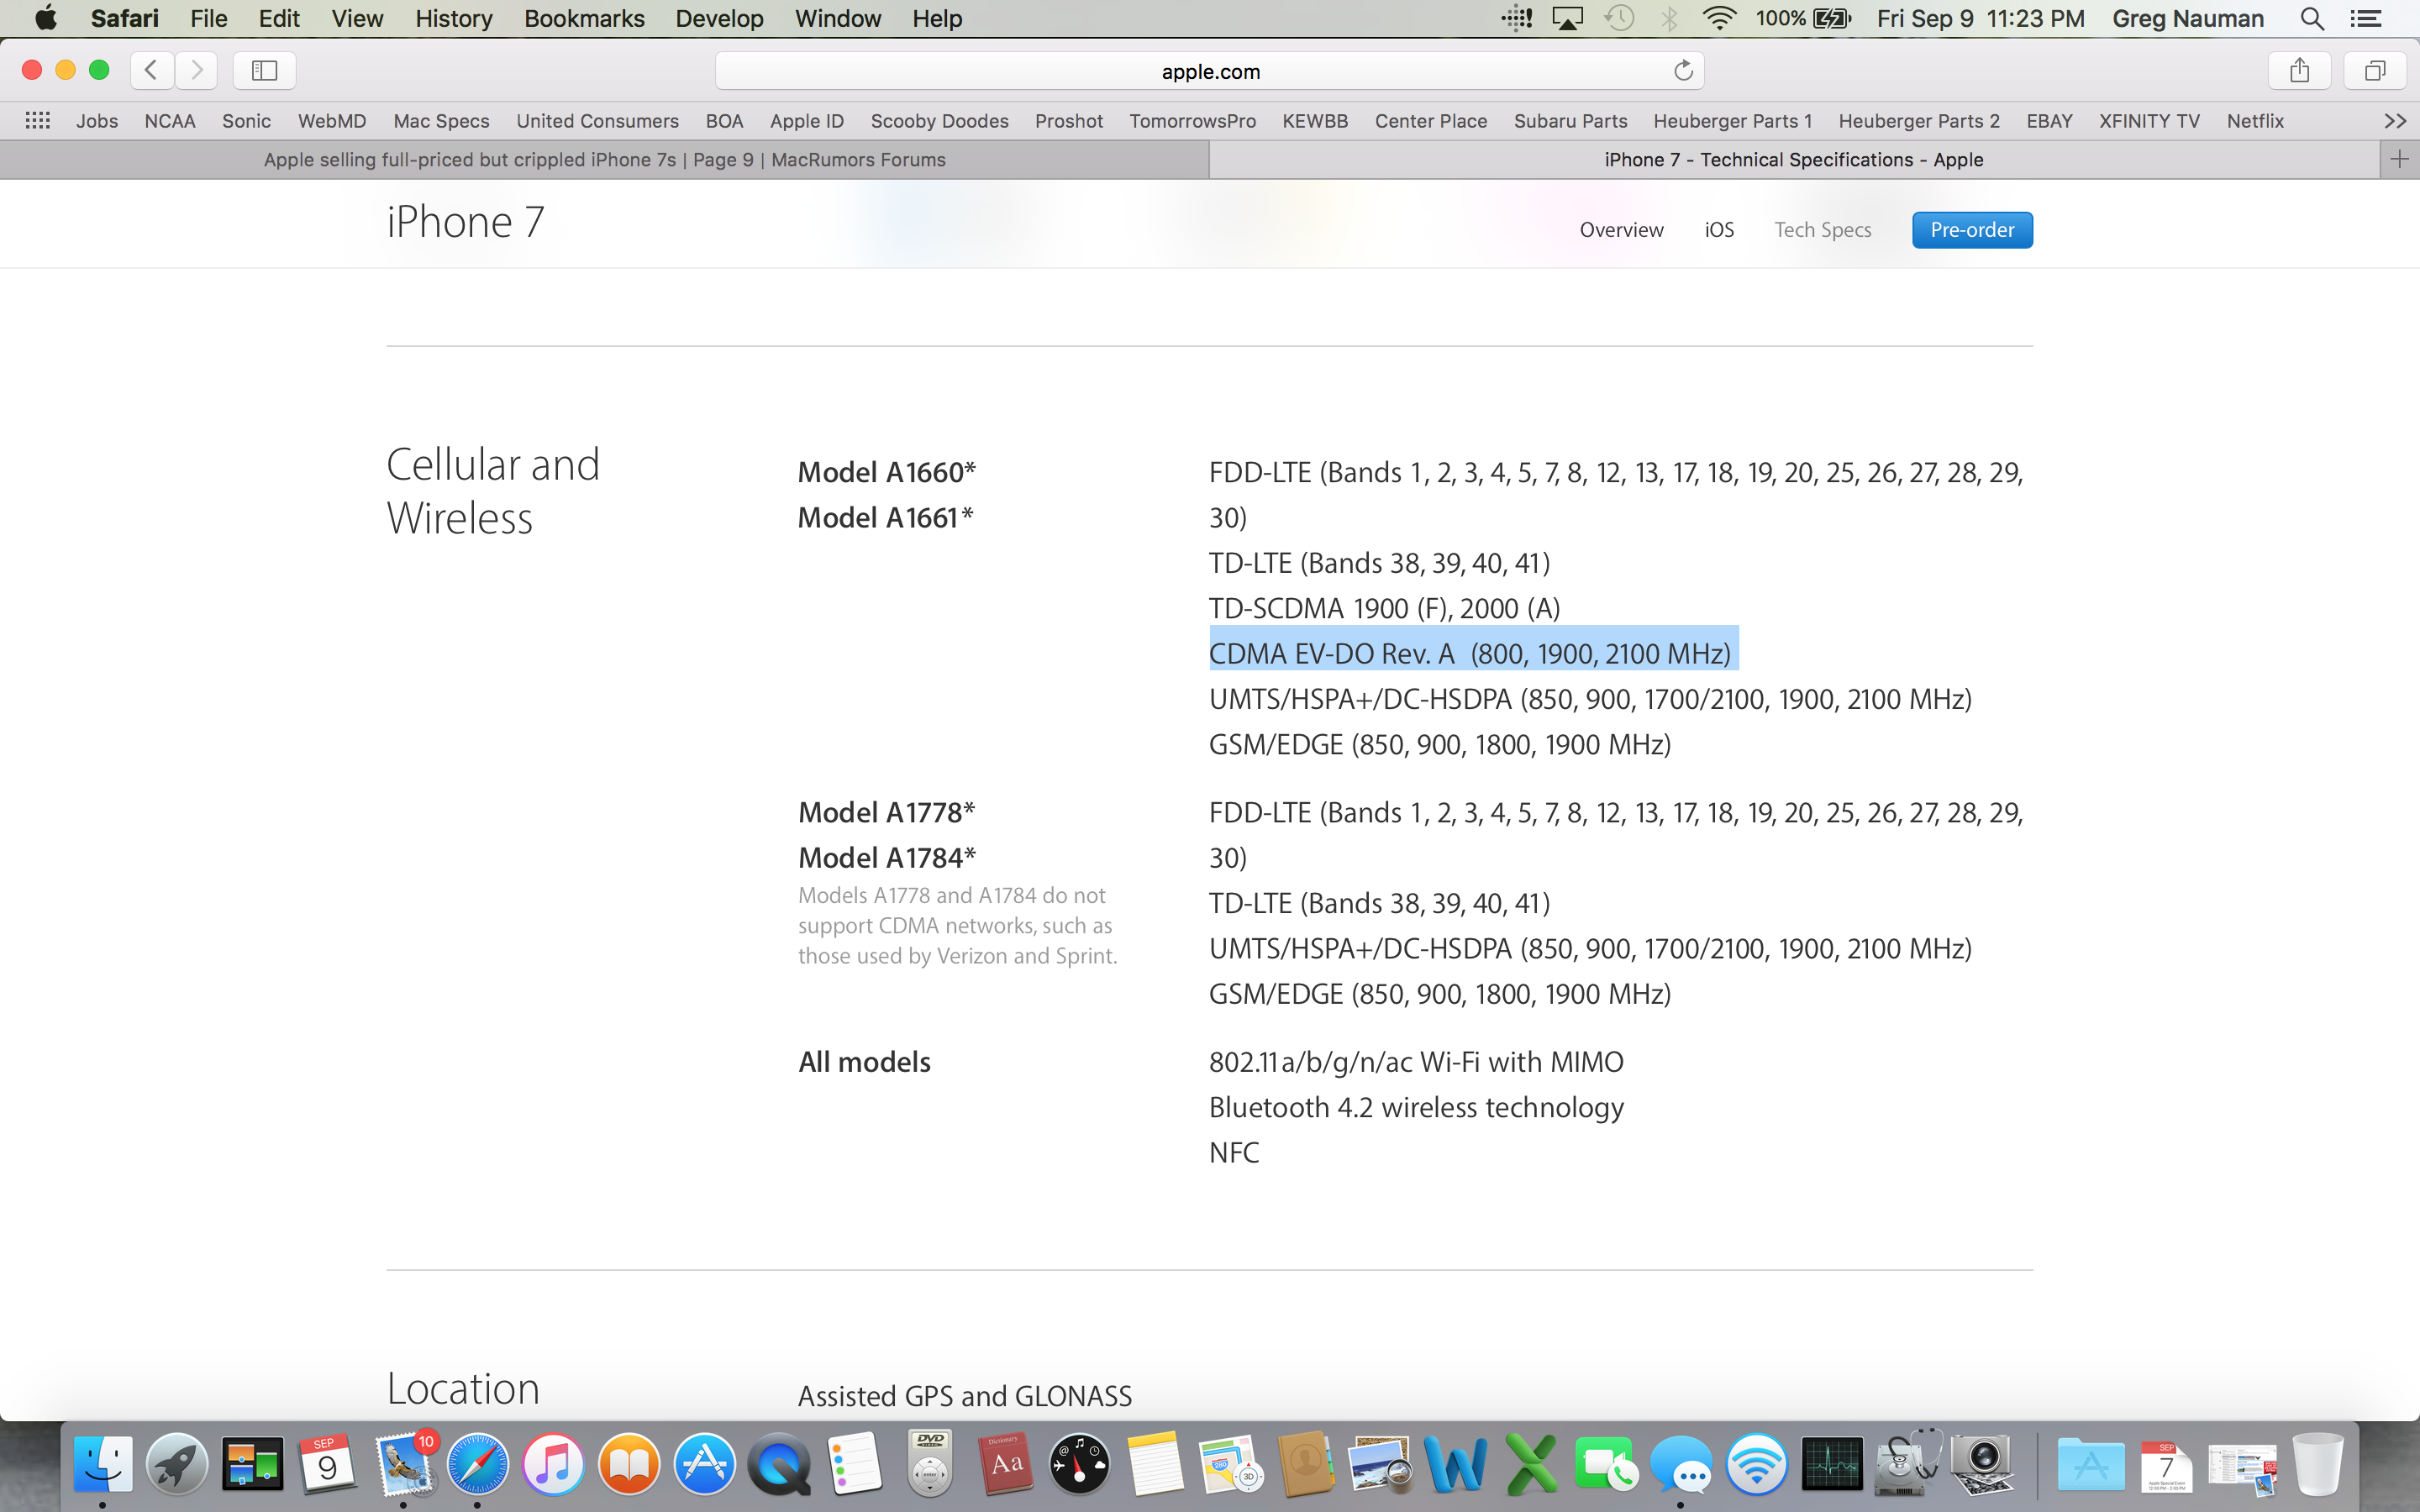Screen dimensions: 2420x1512
Task: Open DVD Player in the Dock
Action: point(930,1464)
